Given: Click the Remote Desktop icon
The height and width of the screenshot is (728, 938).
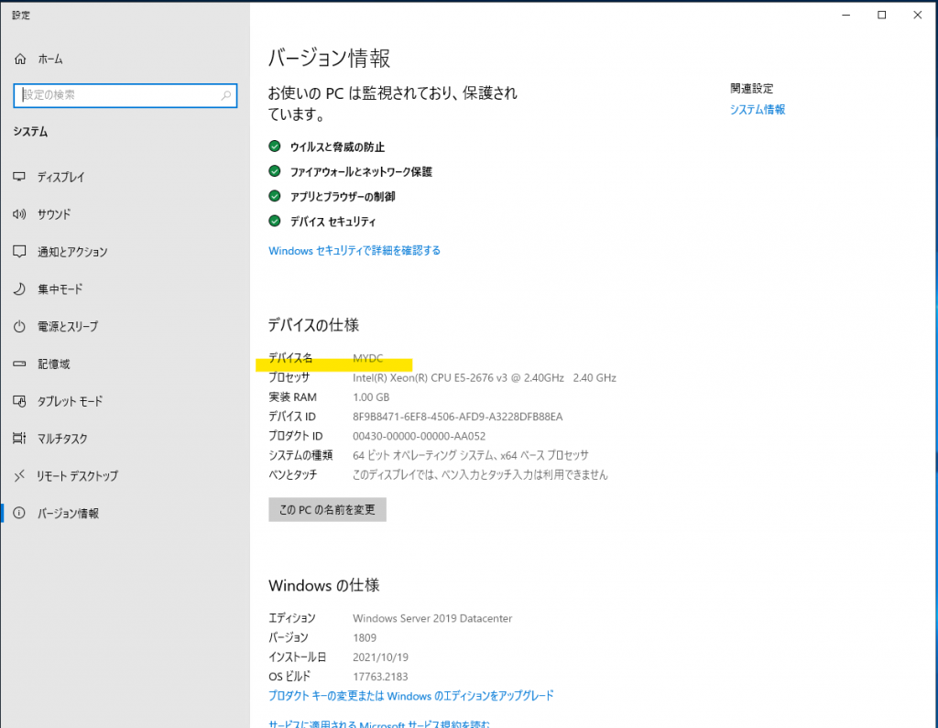Looking at the screenshot, I should (x=20, y=476).
